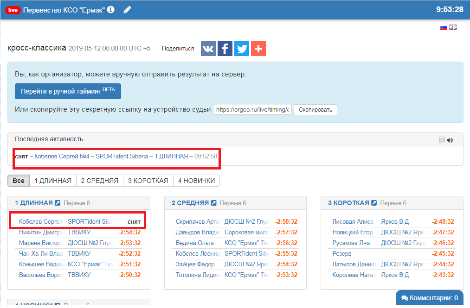This screenshot has height=308, width=470.
Task: Open the 2 СРЕДНЯЯ panel heading link
Action: pyautogui.click(x=190, y=203)
